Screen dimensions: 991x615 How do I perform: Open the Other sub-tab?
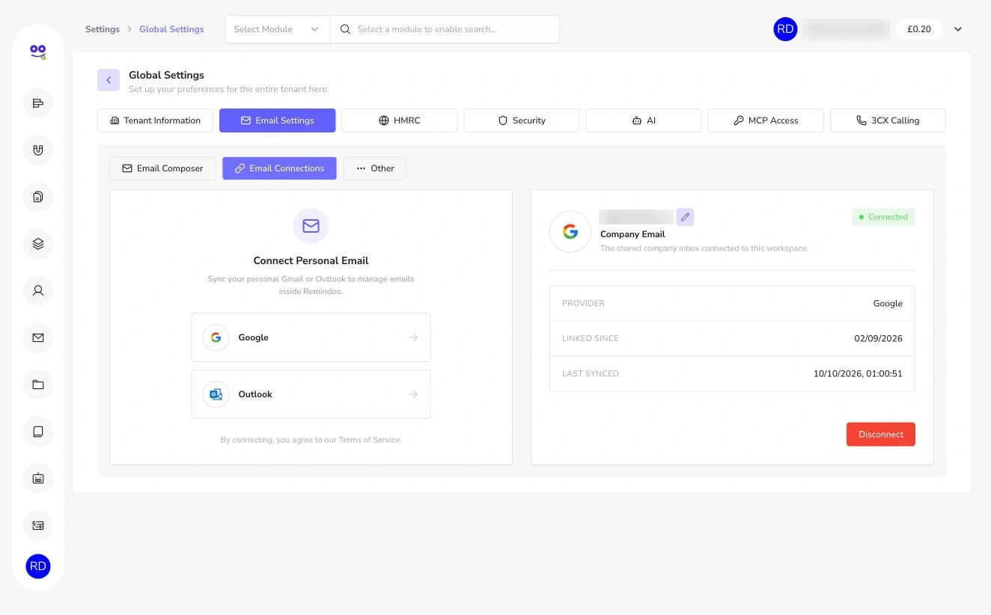pyautogui.click(x=375, y=168)
